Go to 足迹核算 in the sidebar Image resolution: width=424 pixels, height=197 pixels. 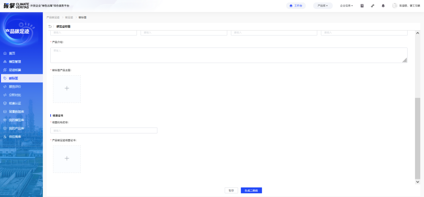point(15,70)
